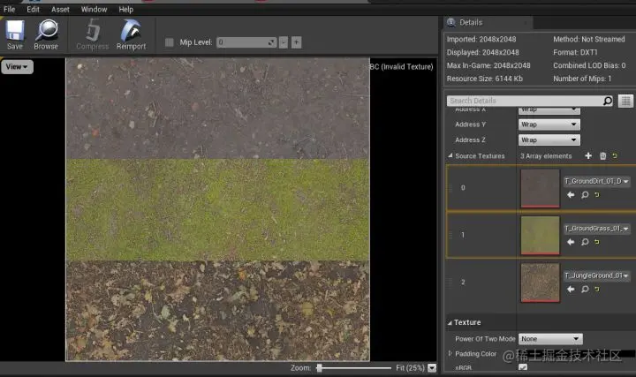This screenshot has height=377, width=636.
Task: Decrease mip level with minus button
Action: click(x=284, y=42)
